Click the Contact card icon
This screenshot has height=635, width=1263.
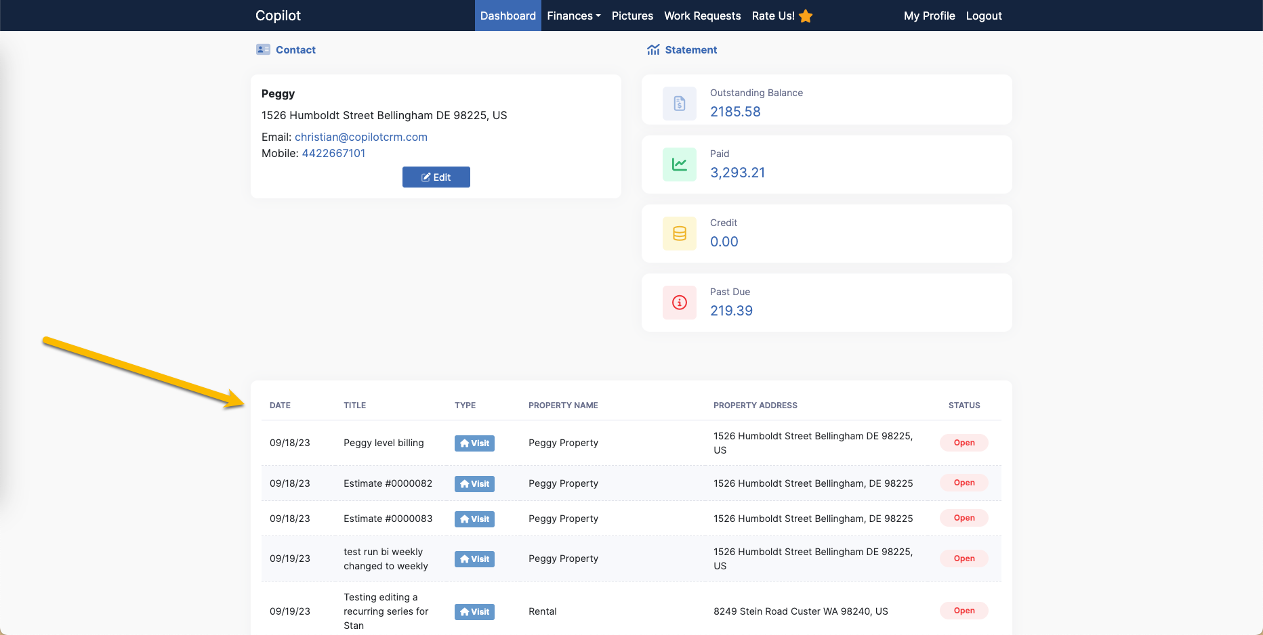point(263,49)
